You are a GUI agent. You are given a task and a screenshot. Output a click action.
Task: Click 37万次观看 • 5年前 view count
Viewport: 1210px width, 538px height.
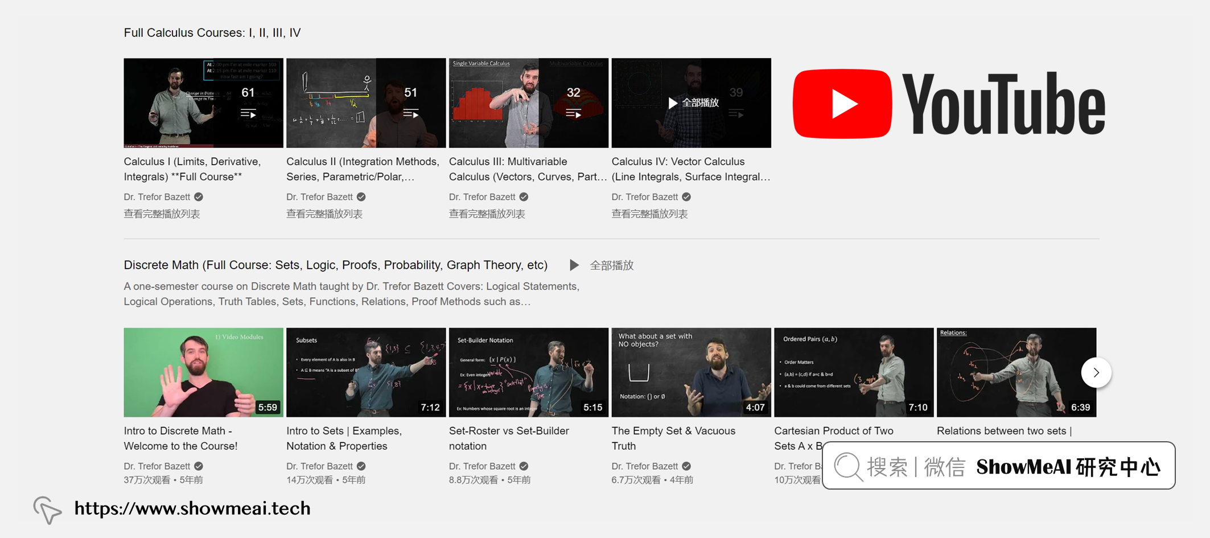point(163,480)
